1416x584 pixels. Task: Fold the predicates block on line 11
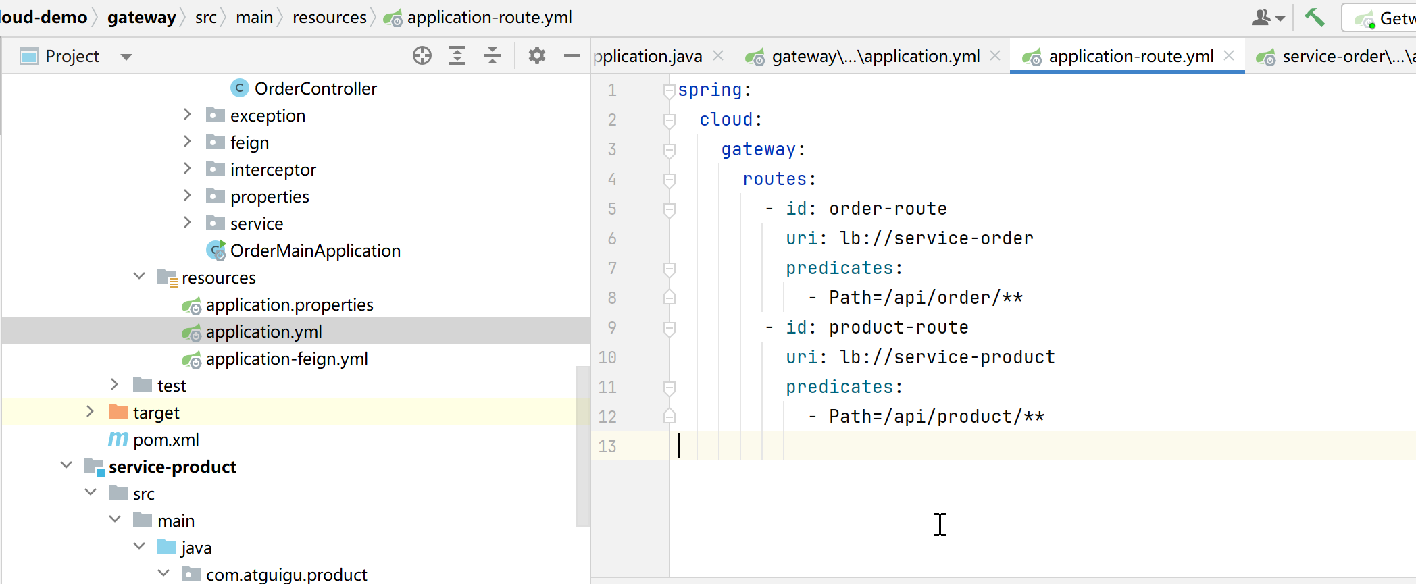tap(669, 388)
